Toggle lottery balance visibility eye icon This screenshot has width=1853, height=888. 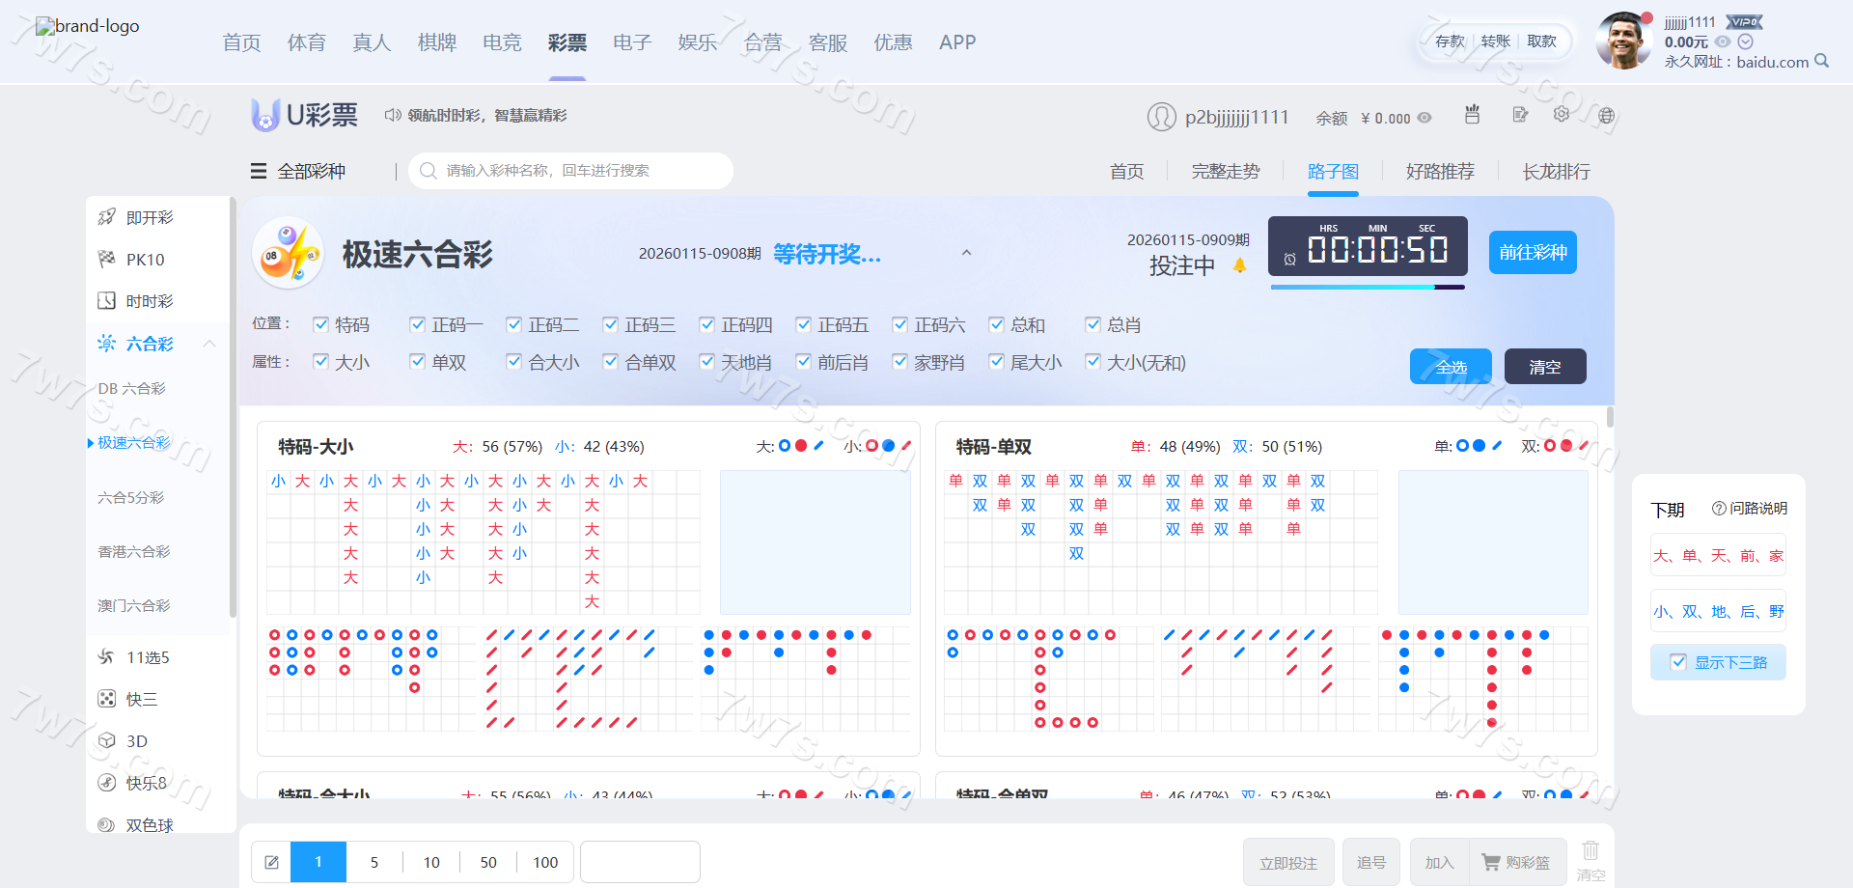(1424, 118)
